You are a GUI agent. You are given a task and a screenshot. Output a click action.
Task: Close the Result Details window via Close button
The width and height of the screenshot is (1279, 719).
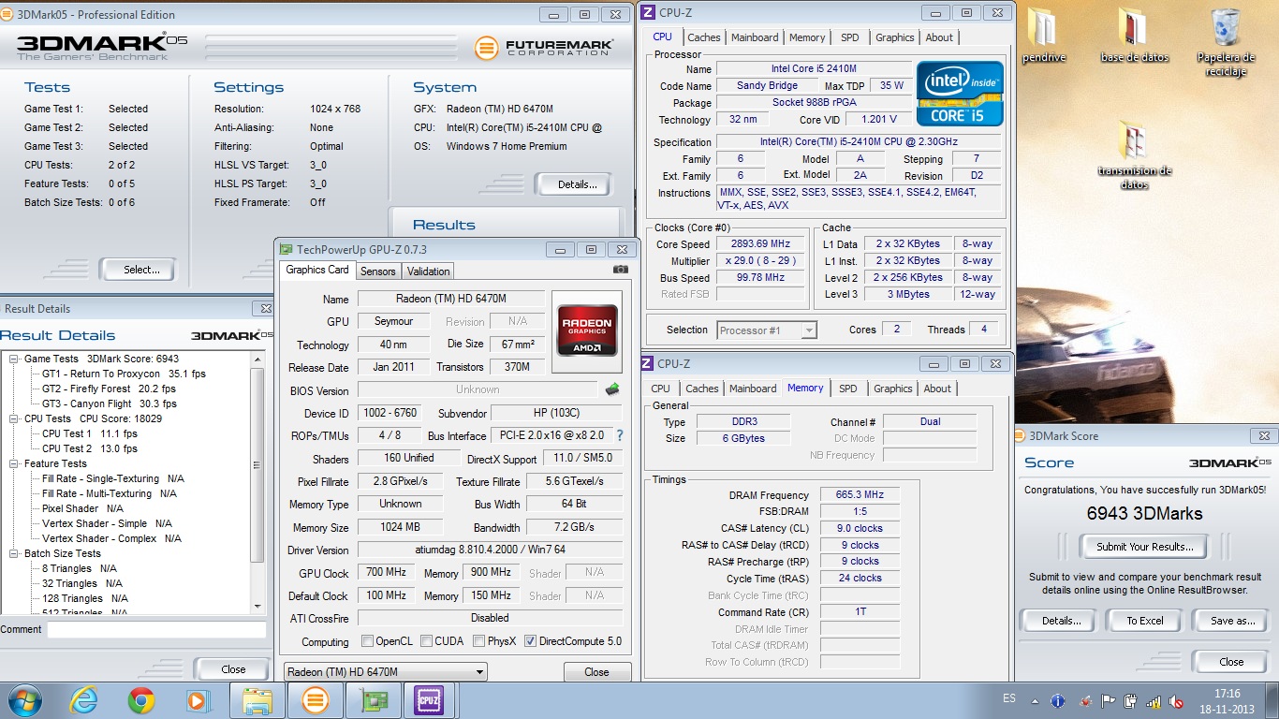tap(233, 669)
